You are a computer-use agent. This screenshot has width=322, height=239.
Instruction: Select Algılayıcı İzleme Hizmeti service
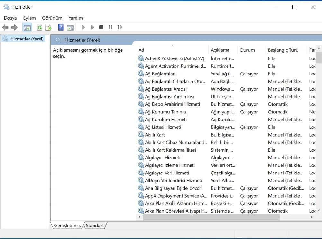click(170, 165)
